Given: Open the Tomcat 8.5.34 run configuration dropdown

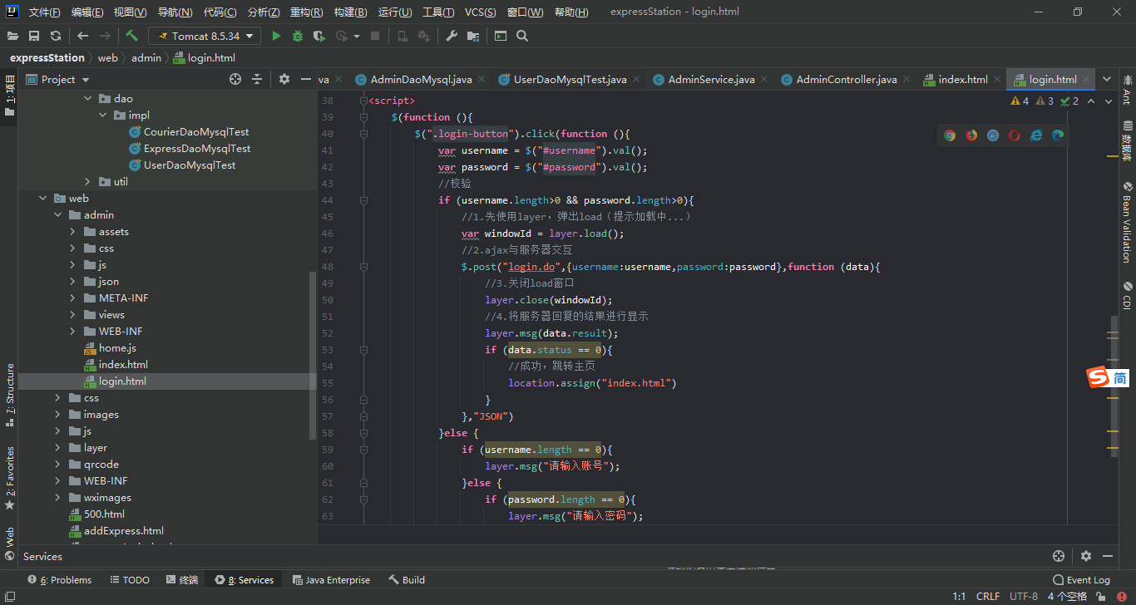Looking at the screenshot, I should click(x=205, y=36).
